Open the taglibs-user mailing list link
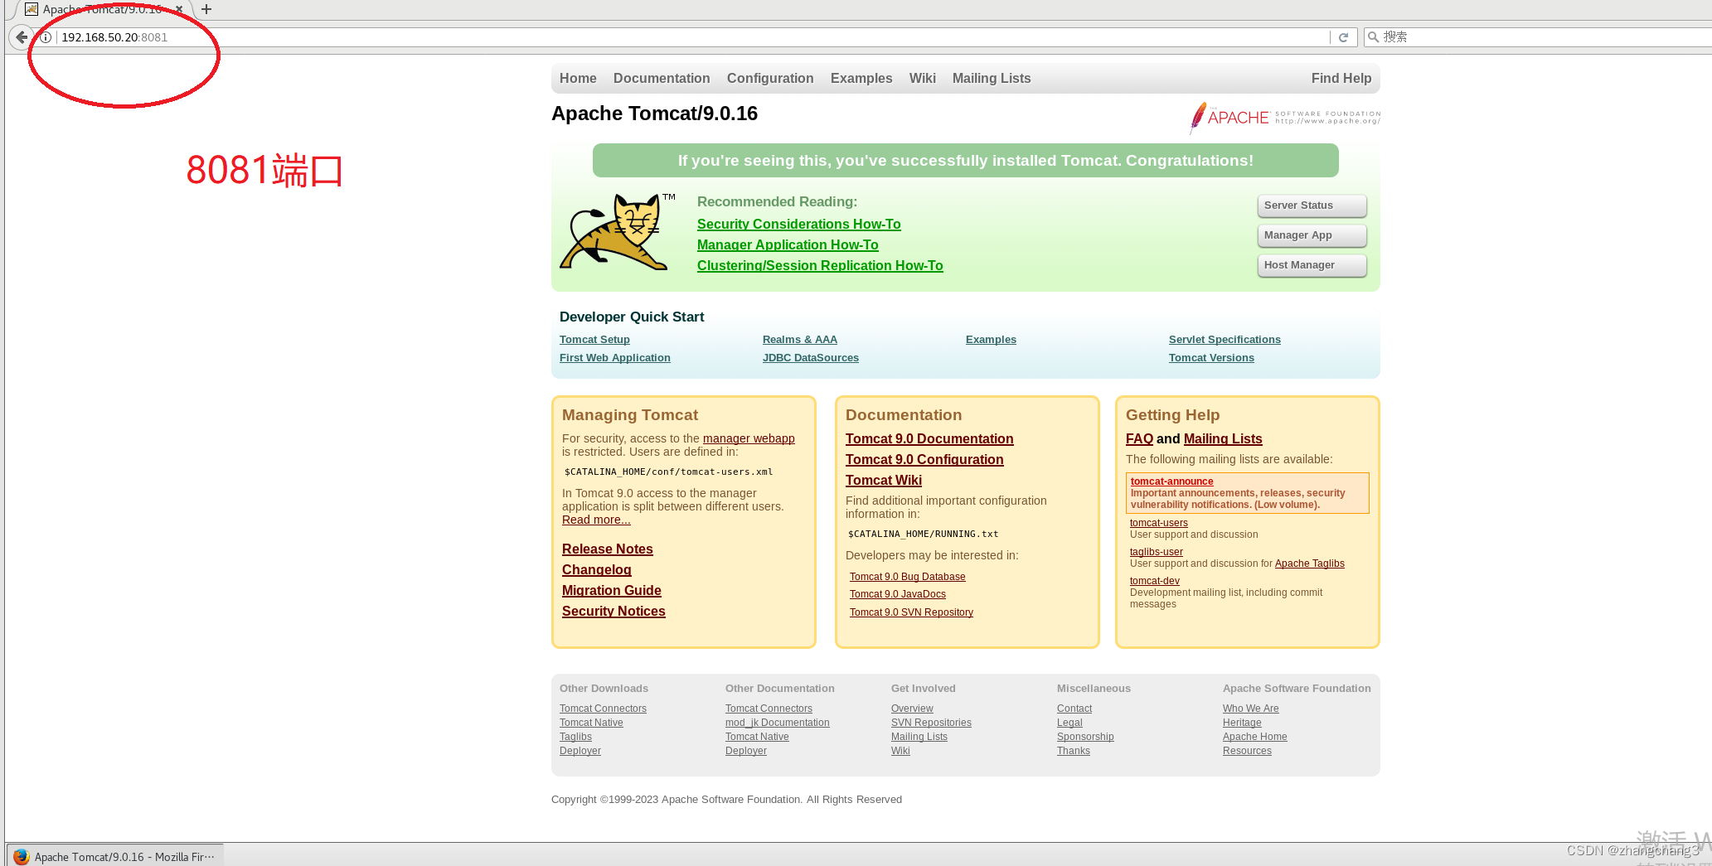1712x866 pixels. pyautogui.click(x=1157, y=552)
